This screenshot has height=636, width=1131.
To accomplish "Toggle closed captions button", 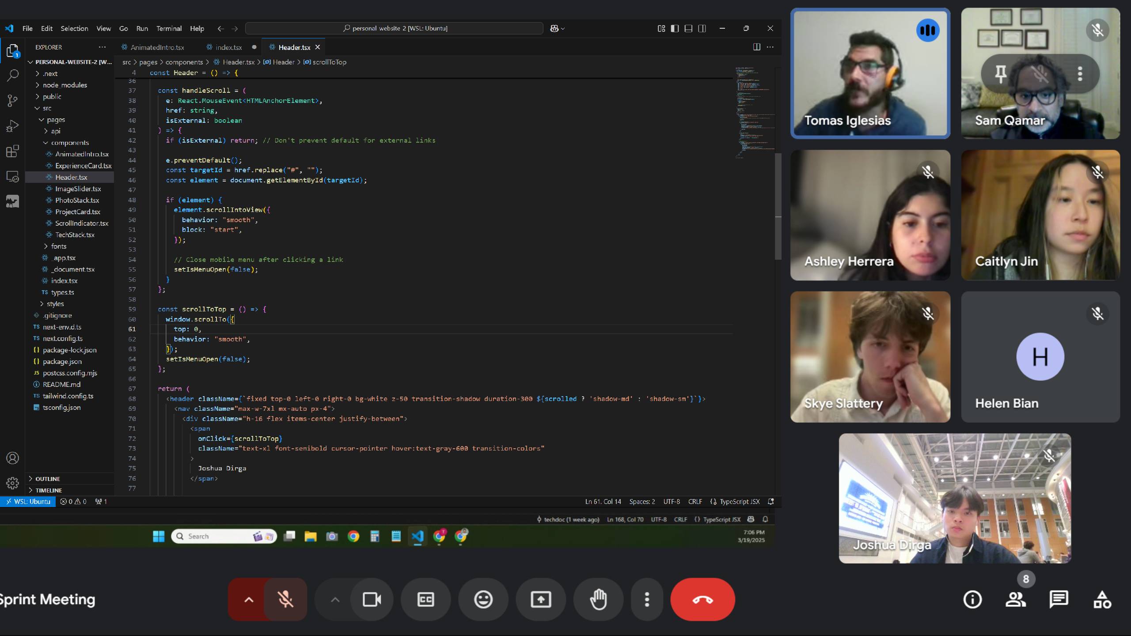I will 425,599.
